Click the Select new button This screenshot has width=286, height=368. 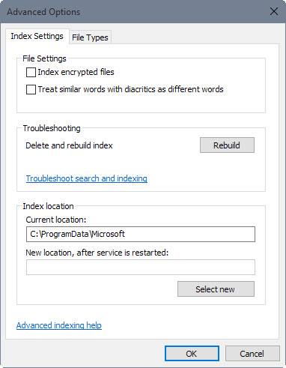click(216, 289)
